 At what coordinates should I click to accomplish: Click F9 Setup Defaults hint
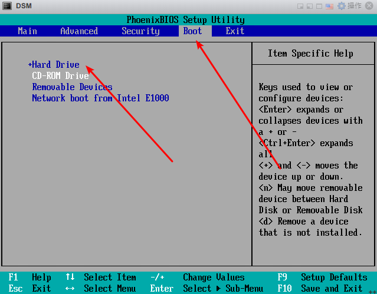(322, 278)
